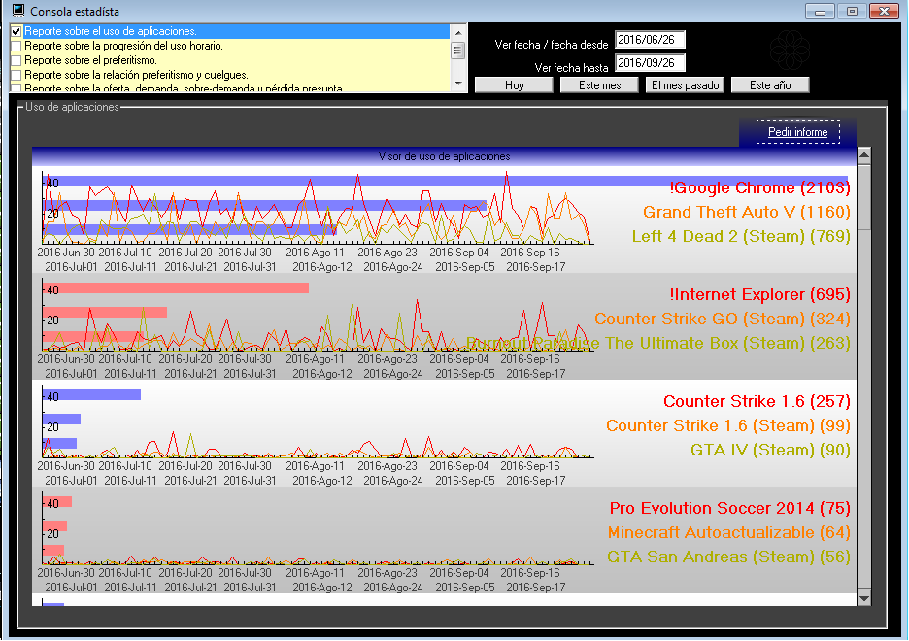Tick Reporte sobre la relación preferitismo y cuelgues
909x641 pixels.
(x=17, y=75)
